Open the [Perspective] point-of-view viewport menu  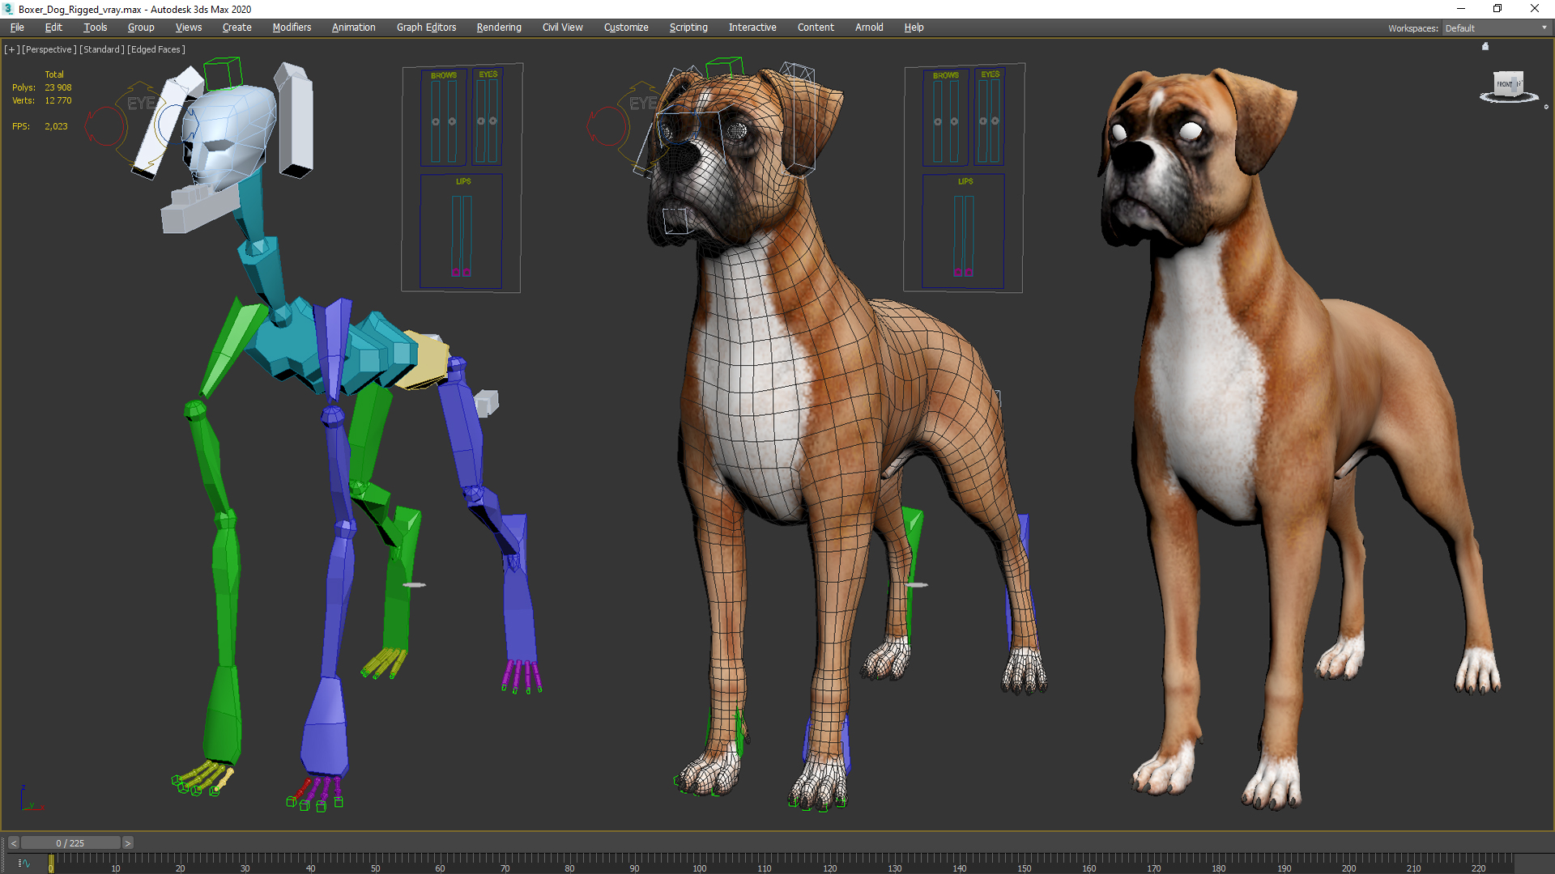coord(49,49)
